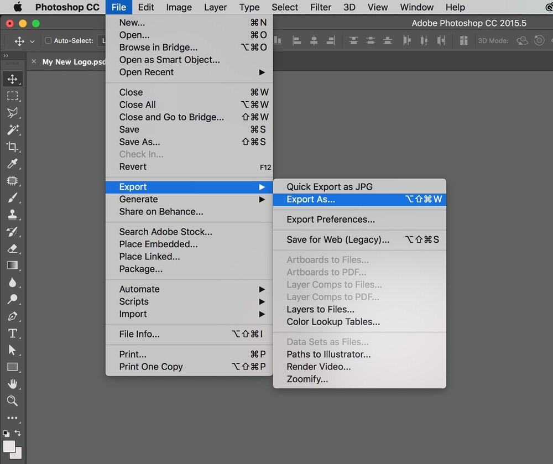553x464 pixels.
Task: Switch to the My New Logo.psd document tab
Action: click(74, 62)
